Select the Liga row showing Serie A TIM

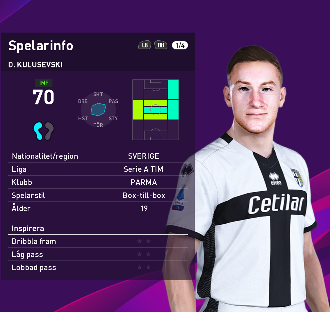98,169
